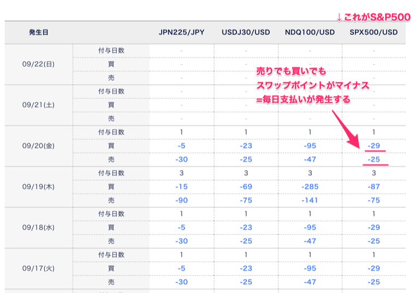The height and width of the screenshot is (293, 415).
Task: Click 付与日数 label in the 09/19 row
Action: (x=111, y=173)
